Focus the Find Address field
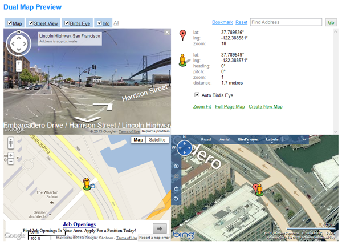Screen dimensions: 342x245 [286, 22]
